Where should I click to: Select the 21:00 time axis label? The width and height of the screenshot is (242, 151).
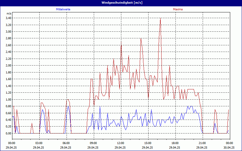click(x=202, y=143)
